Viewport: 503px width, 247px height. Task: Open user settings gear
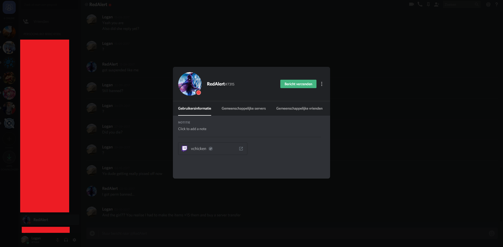click(74, 240)
